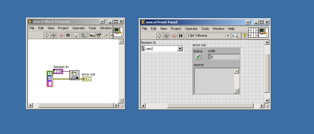Click Block Diagram horizontal scrollbar left arrow
Image resolution: width=314 pixels, height=134 pixels.
(x=30, y=105)
